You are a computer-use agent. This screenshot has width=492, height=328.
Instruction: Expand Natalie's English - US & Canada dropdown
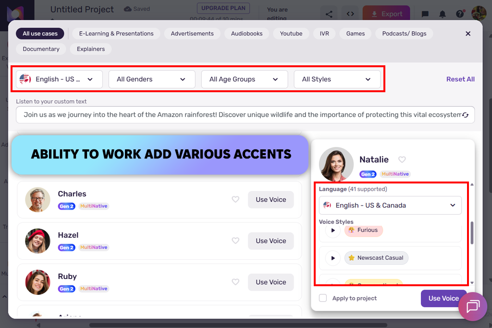[390, 206]
